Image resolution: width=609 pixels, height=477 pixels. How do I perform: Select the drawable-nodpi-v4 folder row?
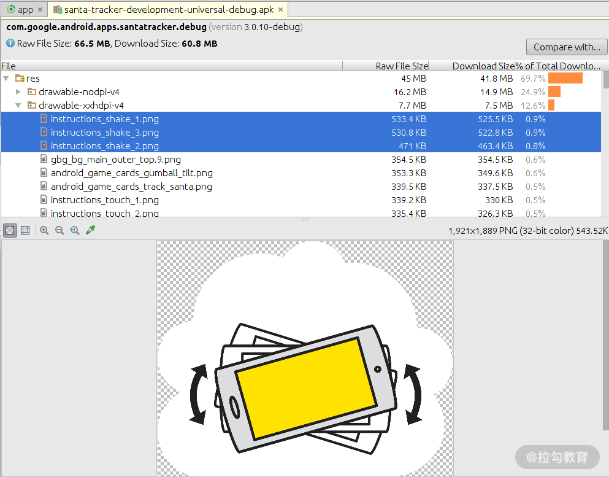point(301,91)
